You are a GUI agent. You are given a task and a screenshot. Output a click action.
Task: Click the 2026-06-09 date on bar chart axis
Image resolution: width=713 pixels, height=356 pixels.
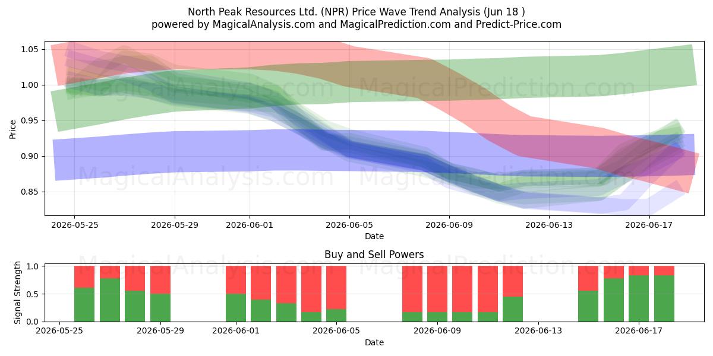pyautogui.click(x=437, y=331)
